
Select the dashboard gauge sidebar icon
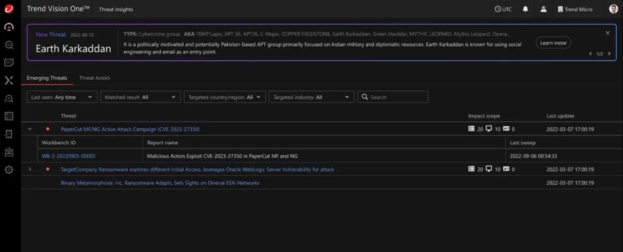pyautogui.click(x=9, y=27)
